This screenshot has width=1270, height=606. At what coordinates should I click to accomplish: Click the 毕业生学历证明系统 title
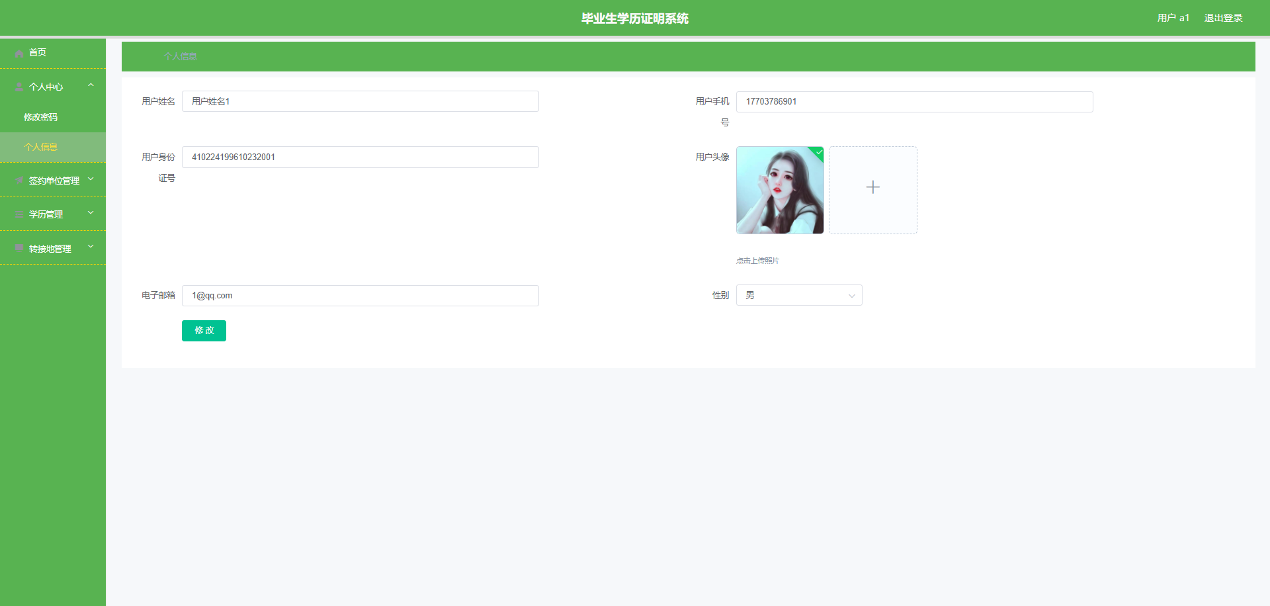click(x=635, y=19)
